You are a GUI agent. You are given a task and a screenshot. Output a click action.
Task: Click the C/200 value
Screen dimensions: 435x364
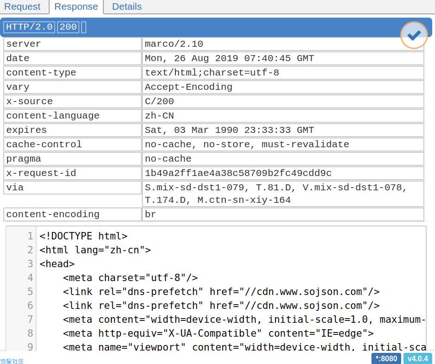point(283,101)
